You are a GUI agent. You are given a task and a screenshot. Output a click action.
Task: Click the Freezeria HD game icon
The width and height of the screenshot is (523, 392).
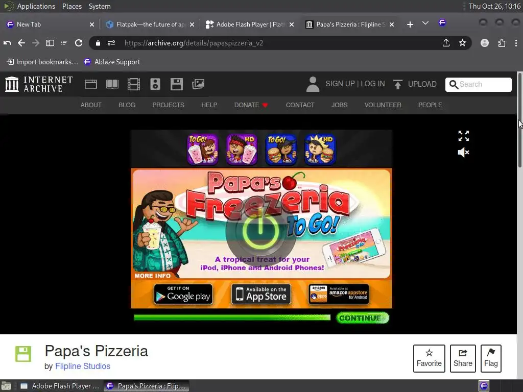click(242, 150)
